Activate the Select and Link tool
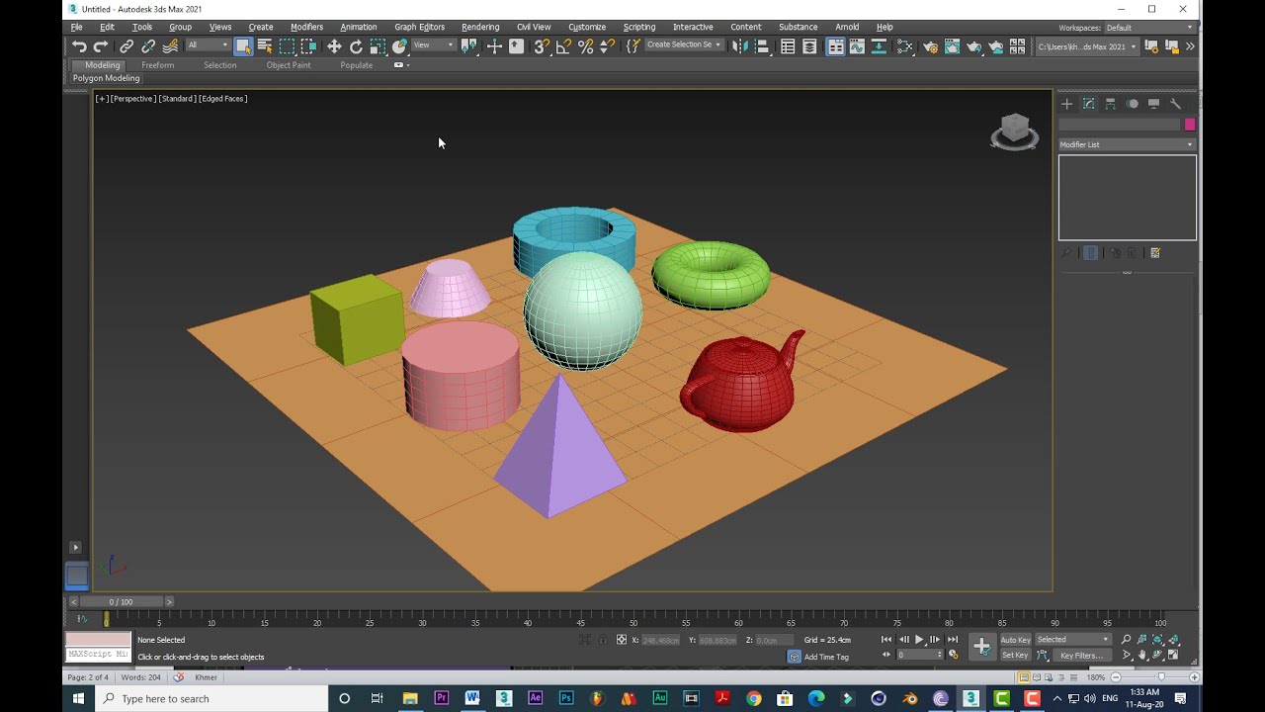 126,46
